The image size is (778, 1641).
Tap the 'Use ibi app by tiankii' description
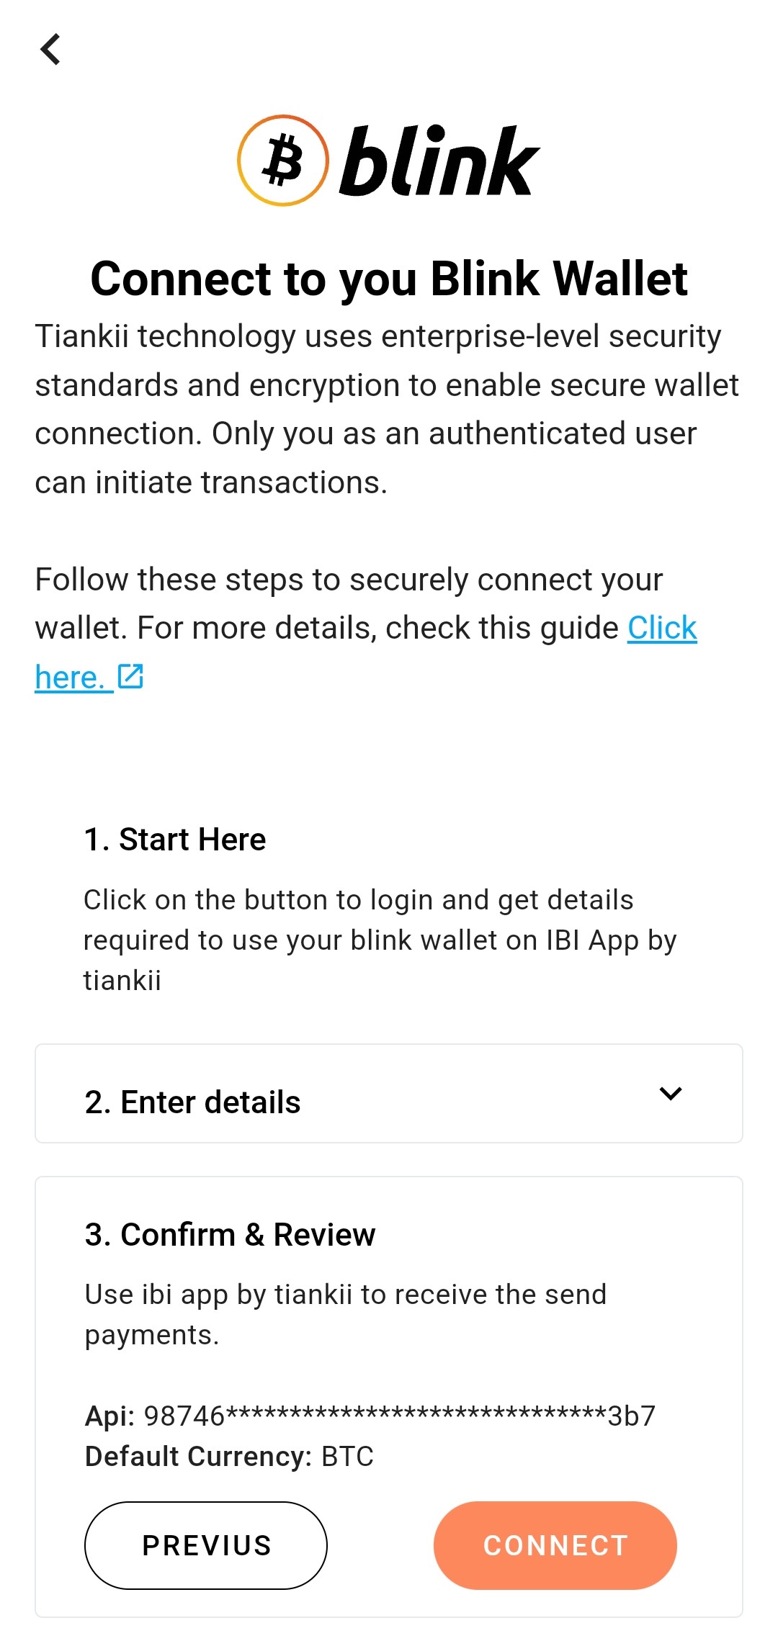[346, 1314]
